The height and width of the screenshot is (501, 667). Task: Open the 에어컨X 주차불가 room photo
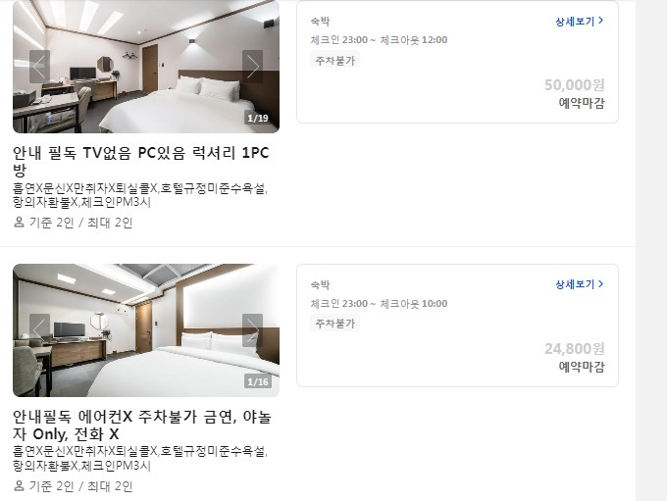pos(146,330)
